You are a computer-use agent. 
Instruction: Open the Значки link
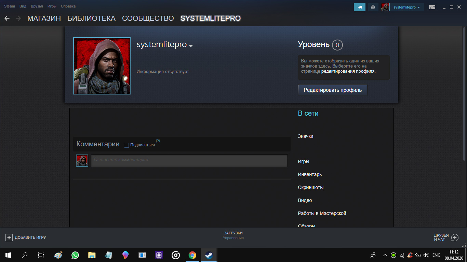click(x=306, y=136)
